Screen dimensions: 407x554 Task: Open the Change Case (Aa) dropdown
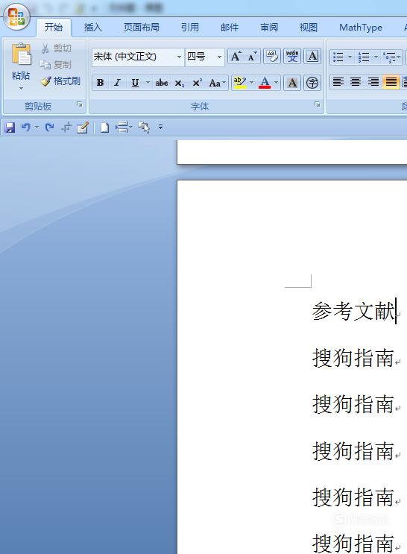(217, 83)
